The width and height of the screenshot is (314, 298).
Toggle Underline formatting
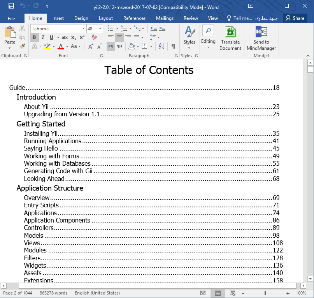[51, 37]
